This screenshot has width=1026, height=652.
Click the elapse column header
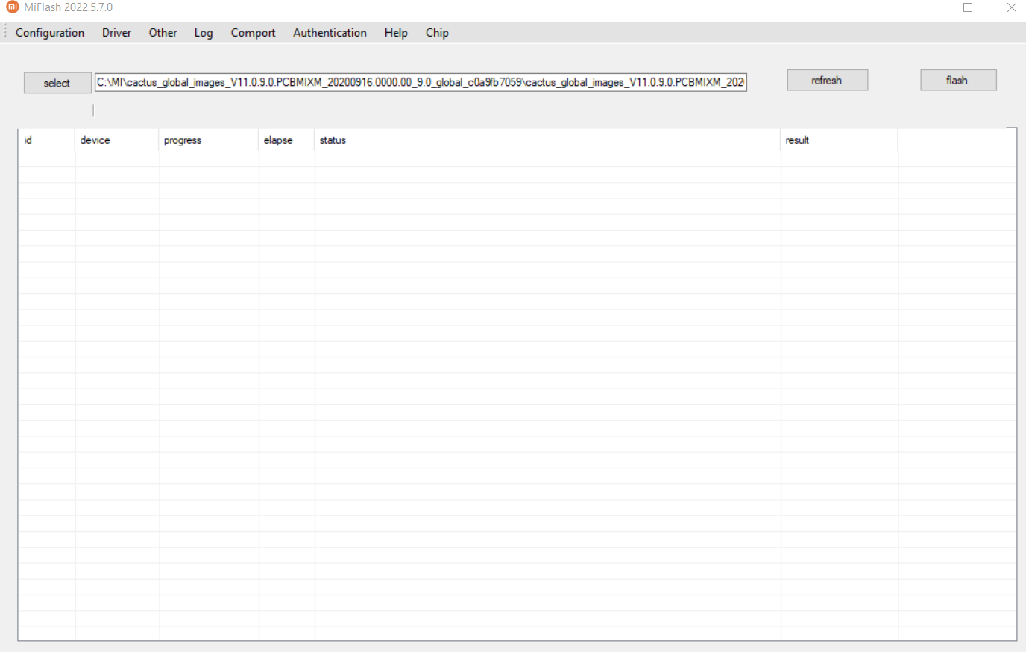(286, 140)
